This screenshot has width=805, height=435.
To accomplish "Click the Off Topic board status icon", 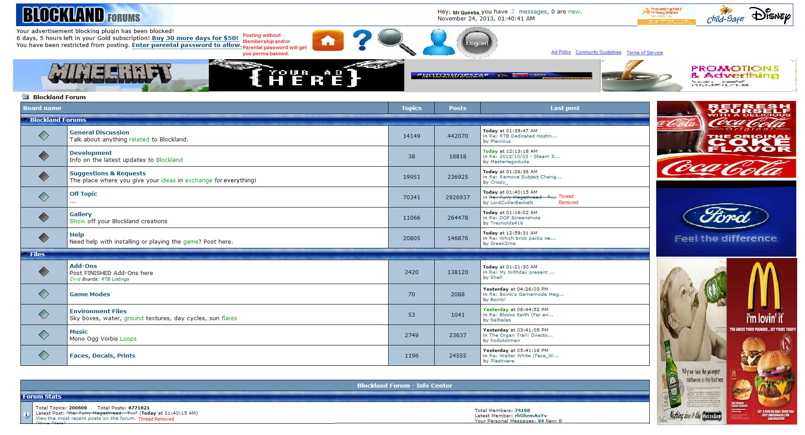I will click(x=44, y=197).
